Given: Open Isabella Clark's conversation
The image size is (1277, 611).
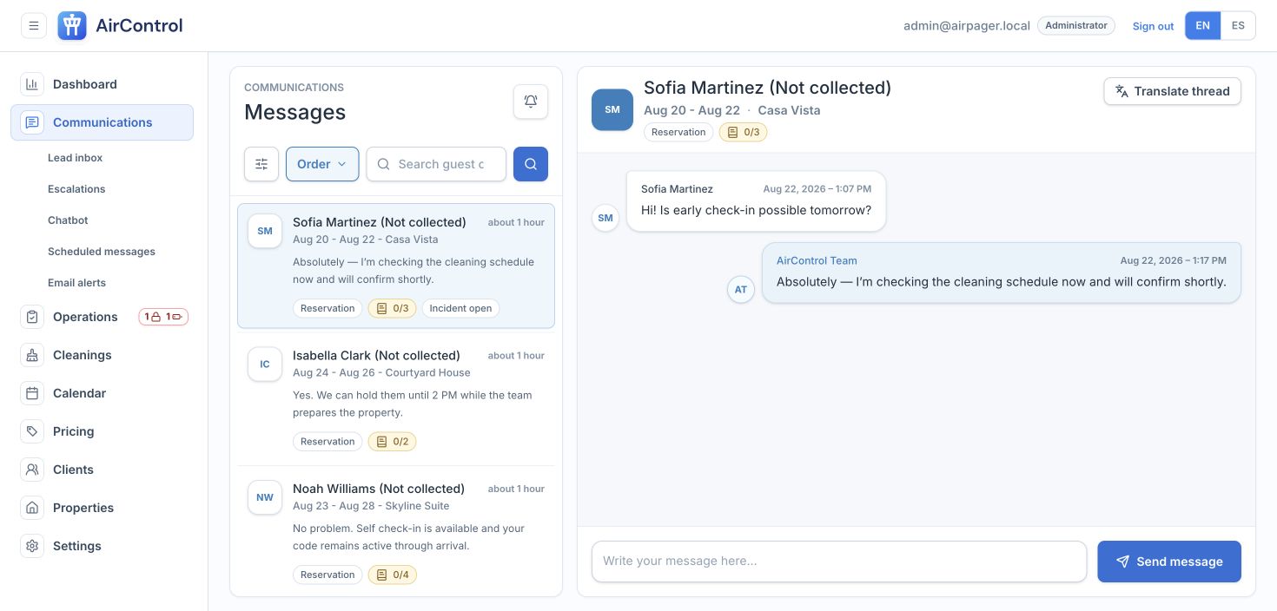Looking at the screenshot, I should 396,399.
